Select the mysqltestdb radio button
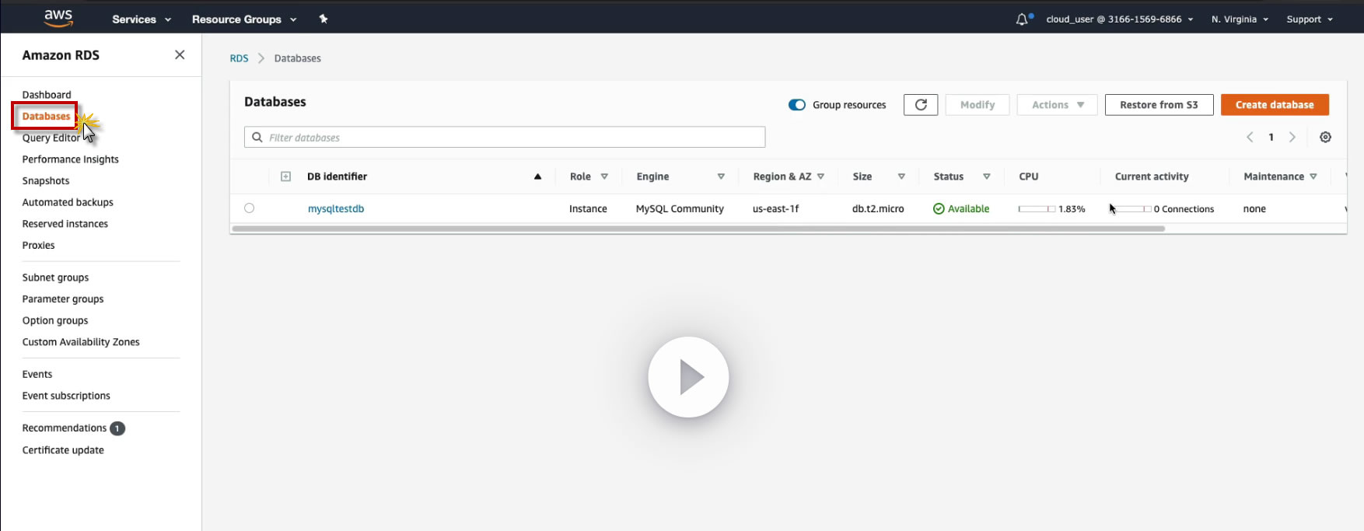The image size is (1364, 531). click(249, 208)
